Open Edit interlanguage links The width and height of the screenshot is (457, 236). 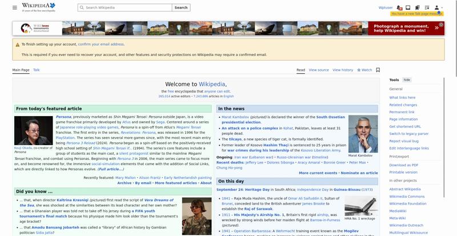point(409,149)
